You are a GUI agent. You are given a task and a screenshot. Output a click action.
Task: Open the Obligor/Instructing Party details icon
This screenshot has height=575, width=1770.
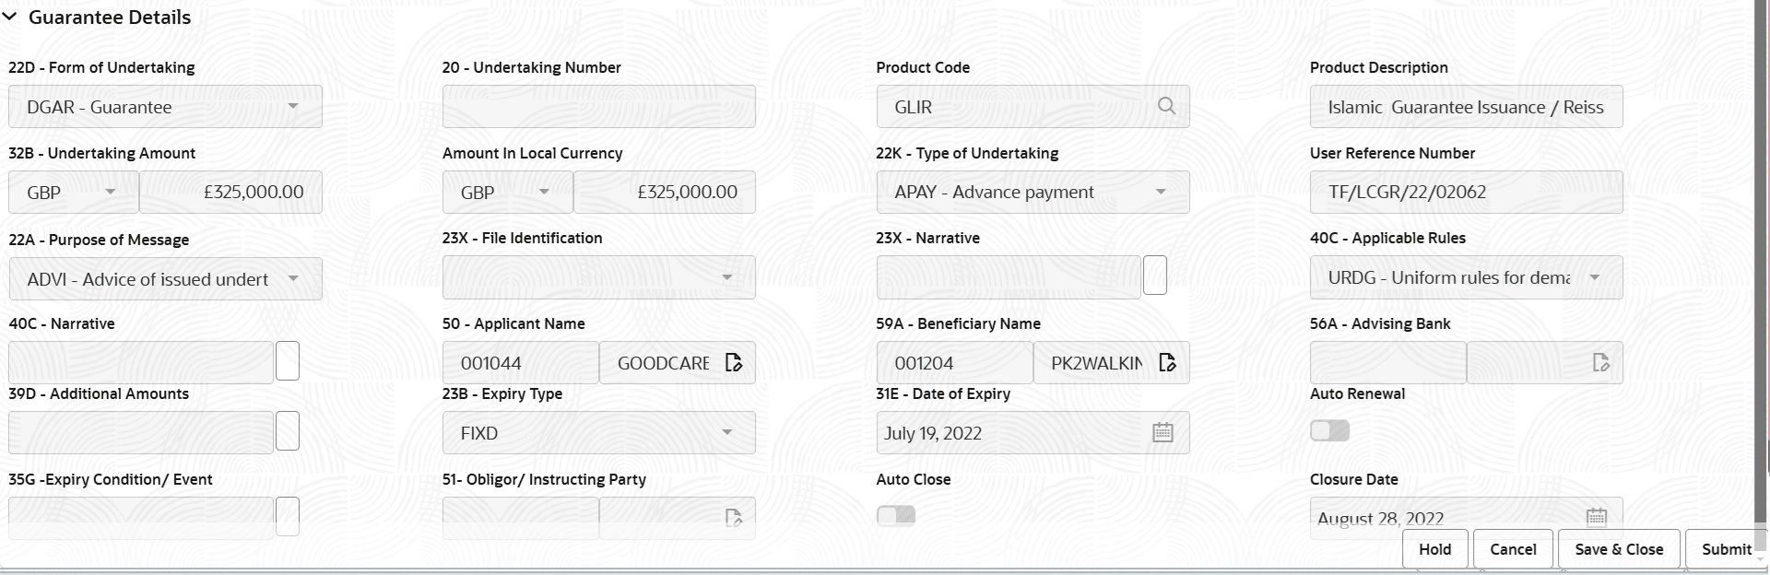coord(733,517)
